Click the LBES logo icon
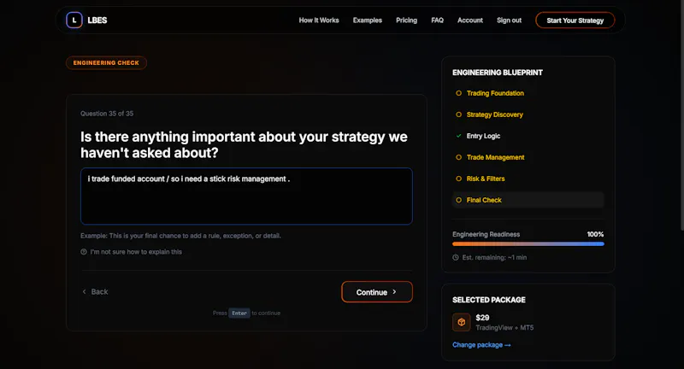The image size is (684, 369). coord(74,20)
